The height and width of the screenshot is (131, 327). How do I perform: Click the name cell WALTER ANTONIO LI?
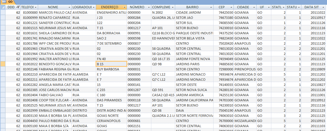click(x=55, y=59)
